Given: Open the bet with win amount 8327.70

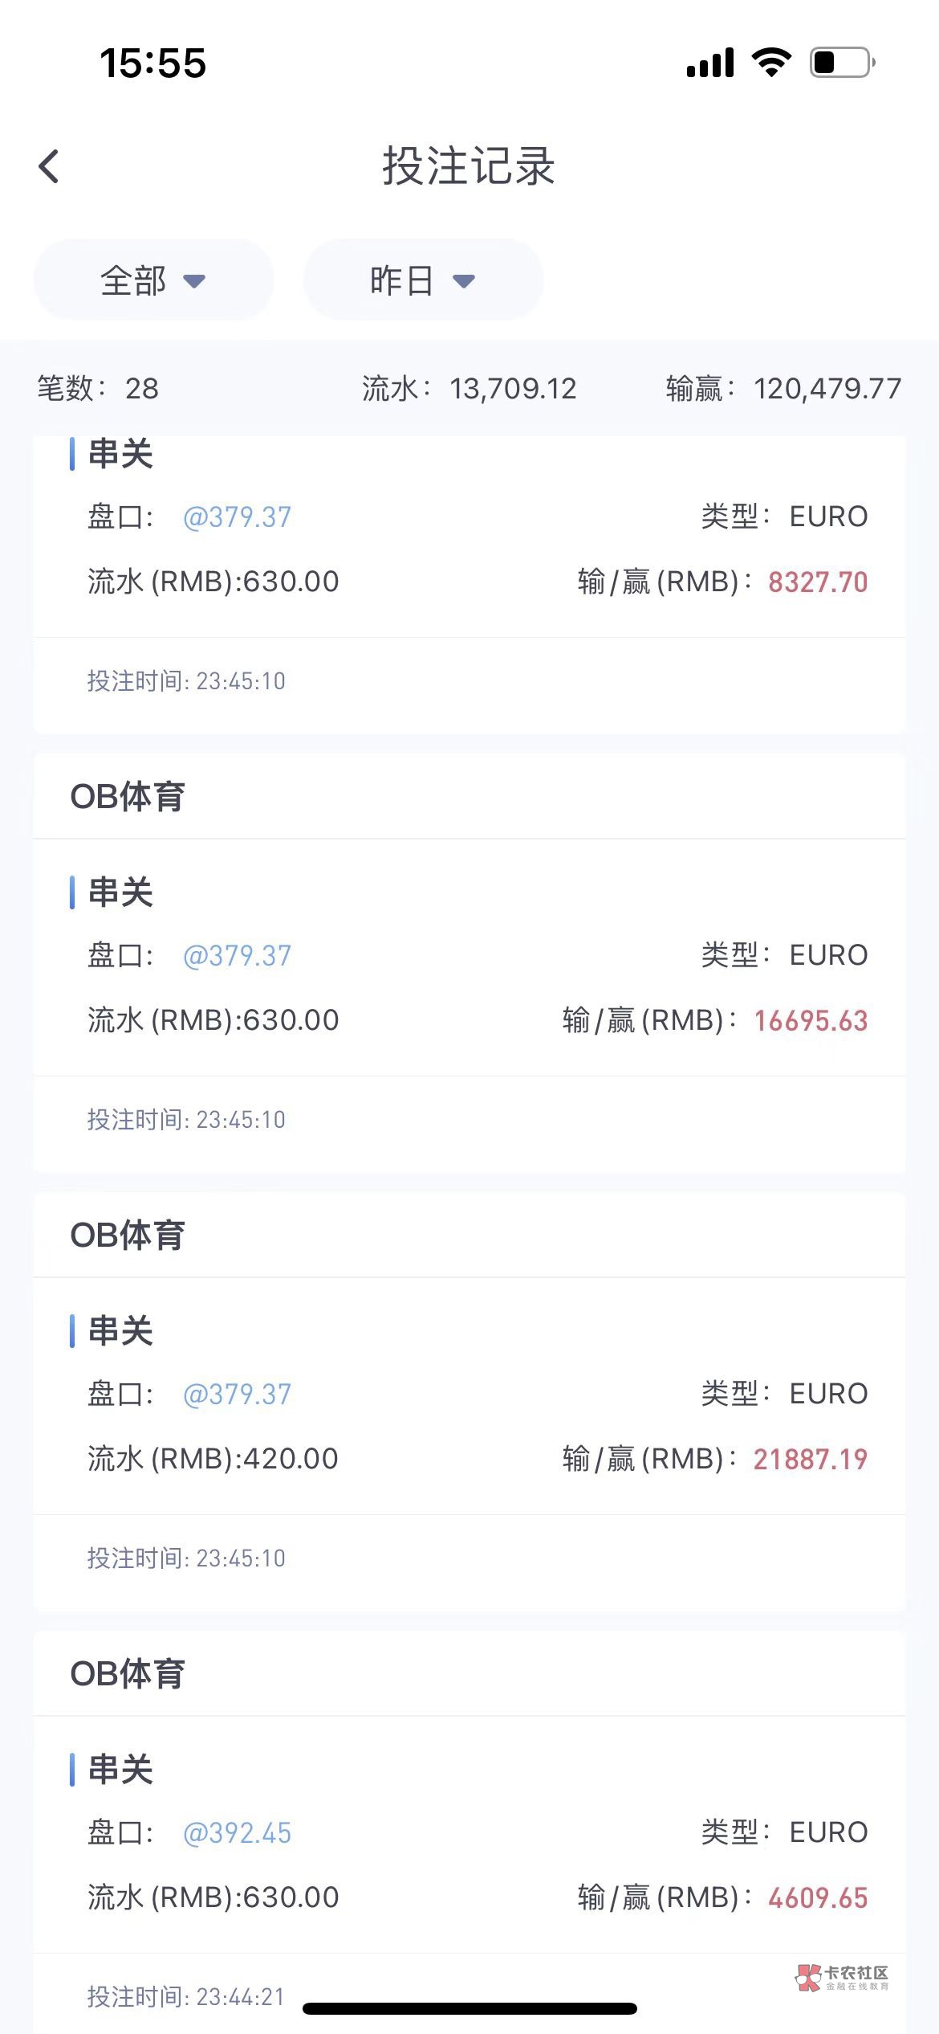Looking at the screenshot, I should (x=818, y=582).
